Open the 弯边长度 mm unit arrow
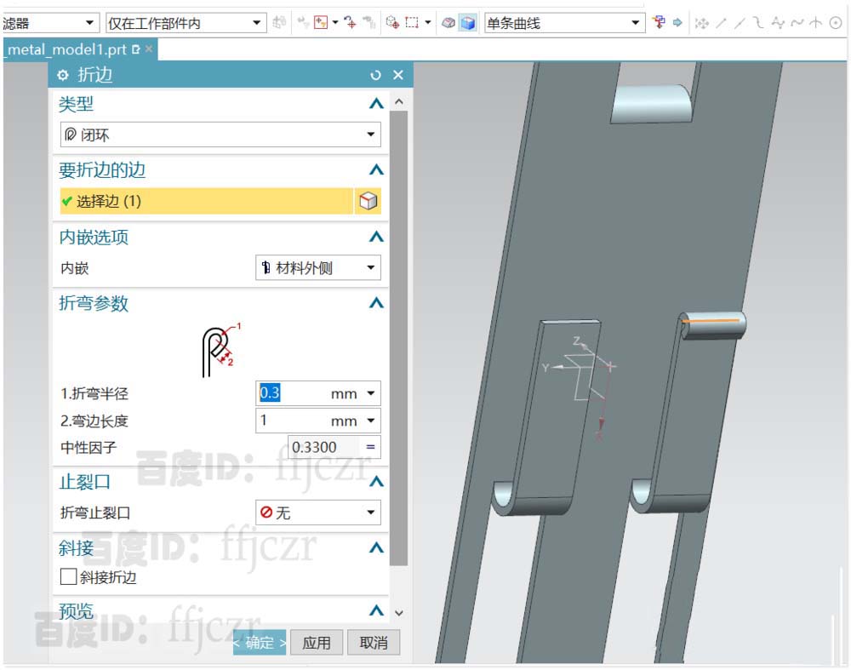The image size is (851, 670). (x=371, y=421)
